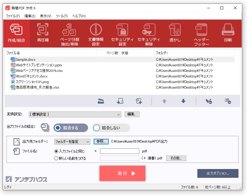Select Wordドキュメント.docx row

click(x=120, y=76)
